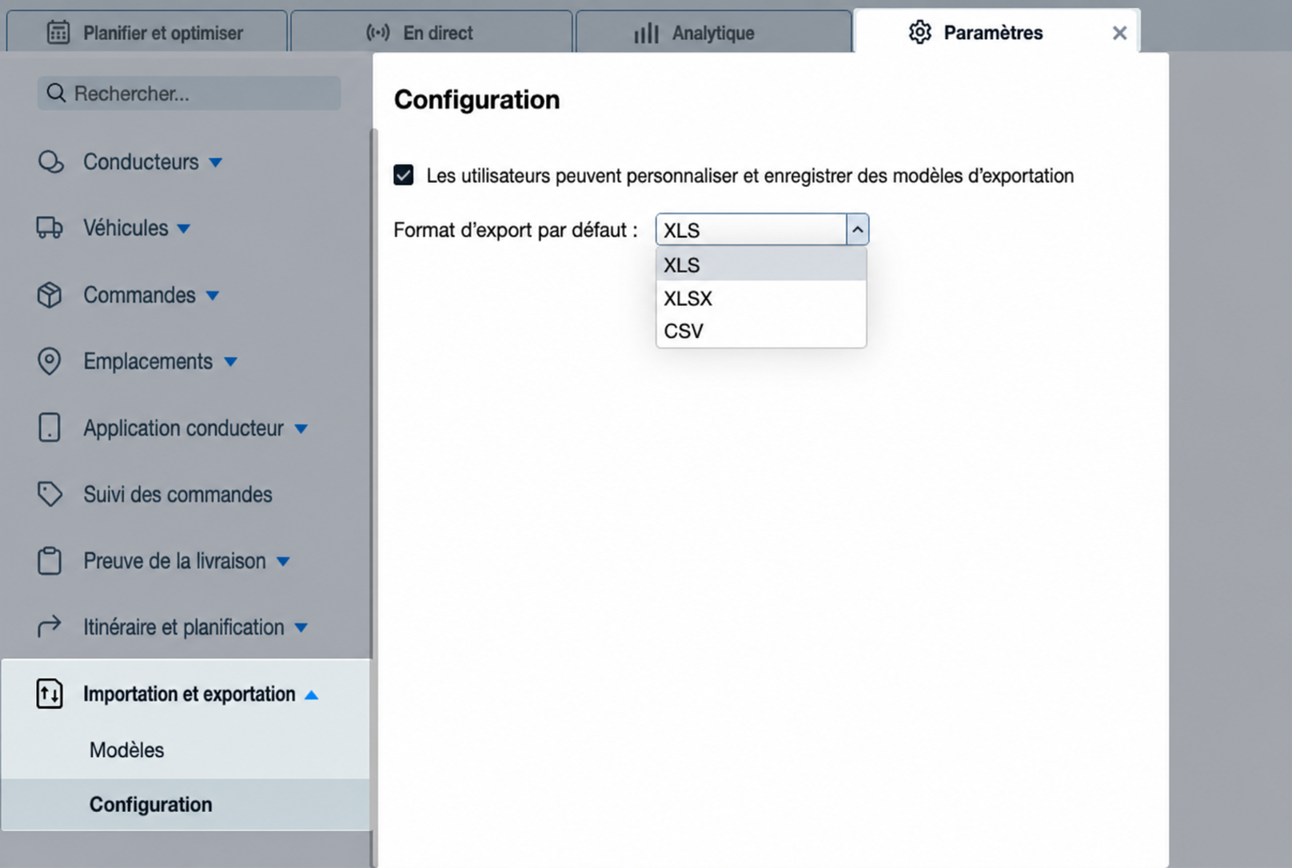Click the gear icon in Paramètres tab

point(920,33)
